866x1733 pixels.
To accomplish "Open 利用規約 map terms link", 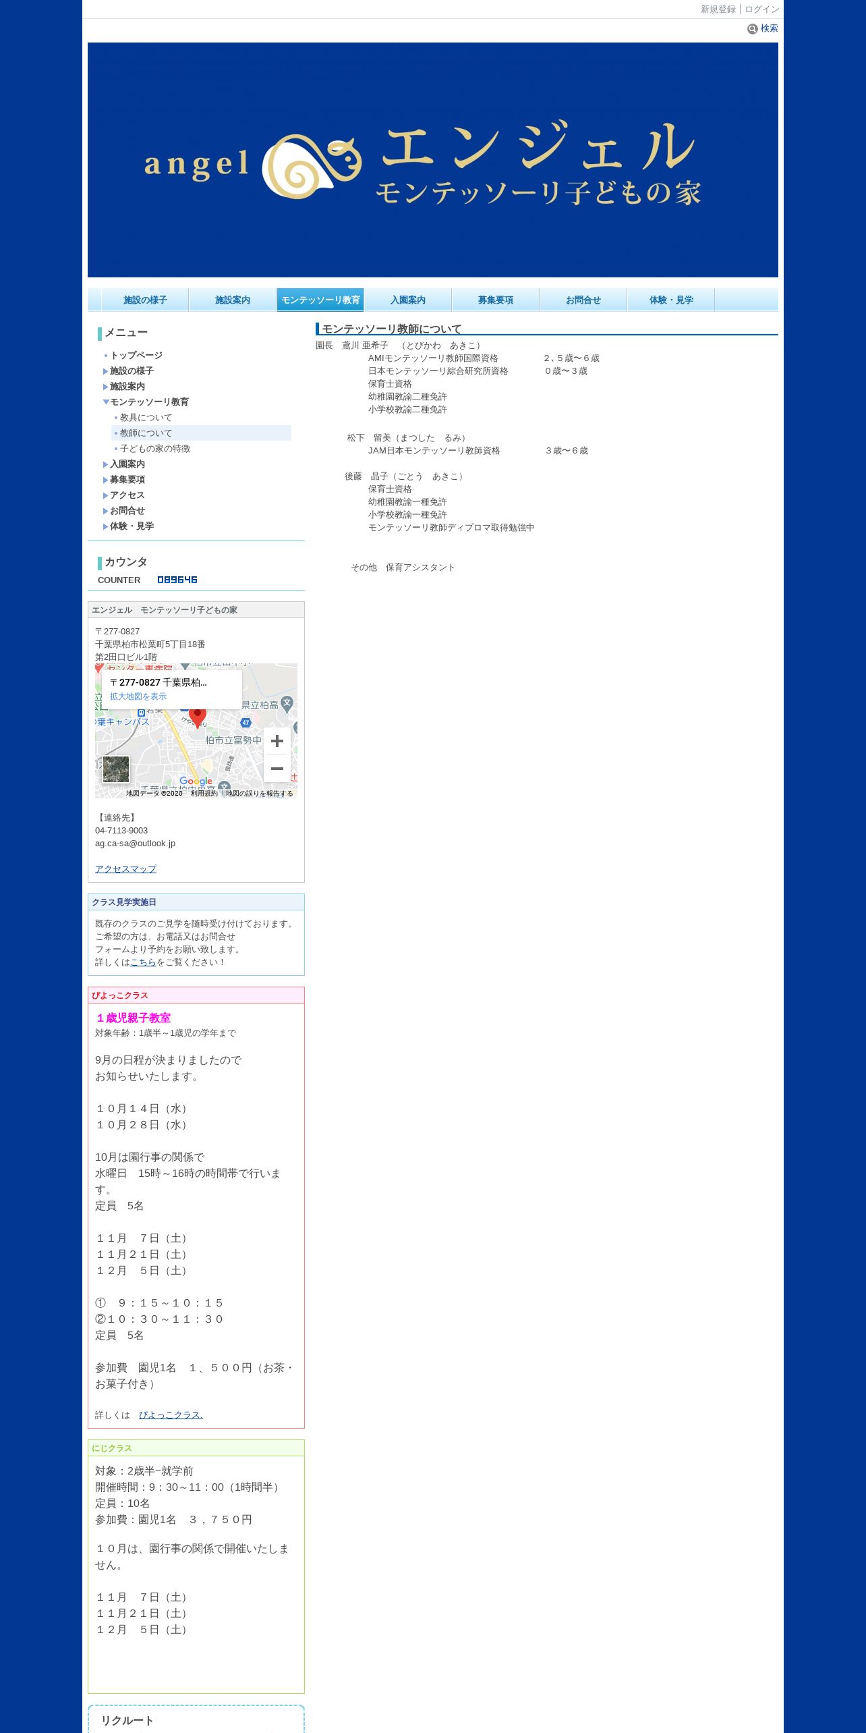I will [x=204, y=794].
